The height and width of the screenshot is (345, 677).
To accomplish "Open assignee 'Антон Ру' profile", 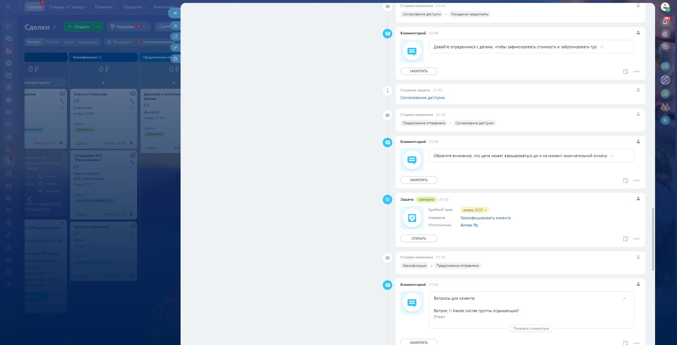I will [x=469, y=225].
